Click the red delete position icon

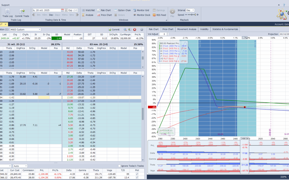pos(135,29)
